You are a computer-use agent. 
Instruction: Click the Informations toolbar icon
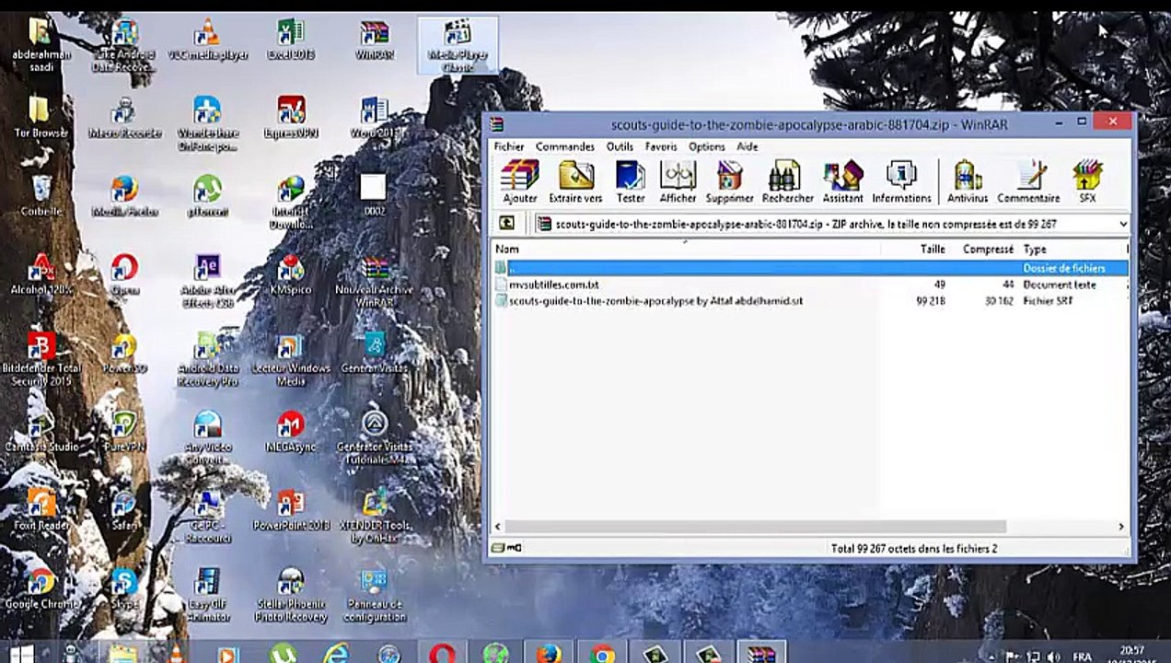tap(901, 181)
